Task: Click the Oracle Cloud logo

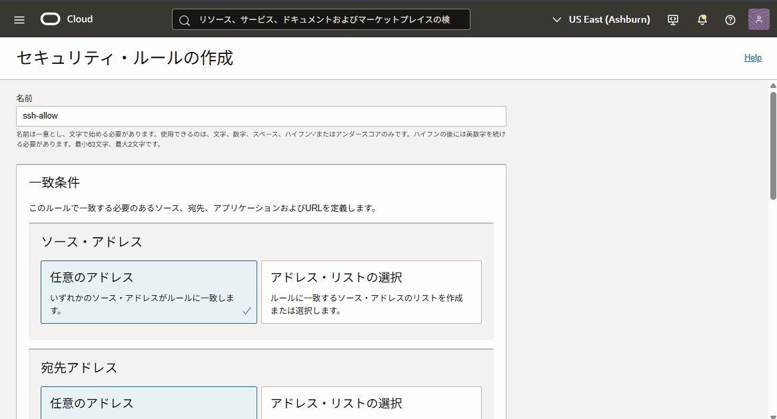Action: pos(51,19)
